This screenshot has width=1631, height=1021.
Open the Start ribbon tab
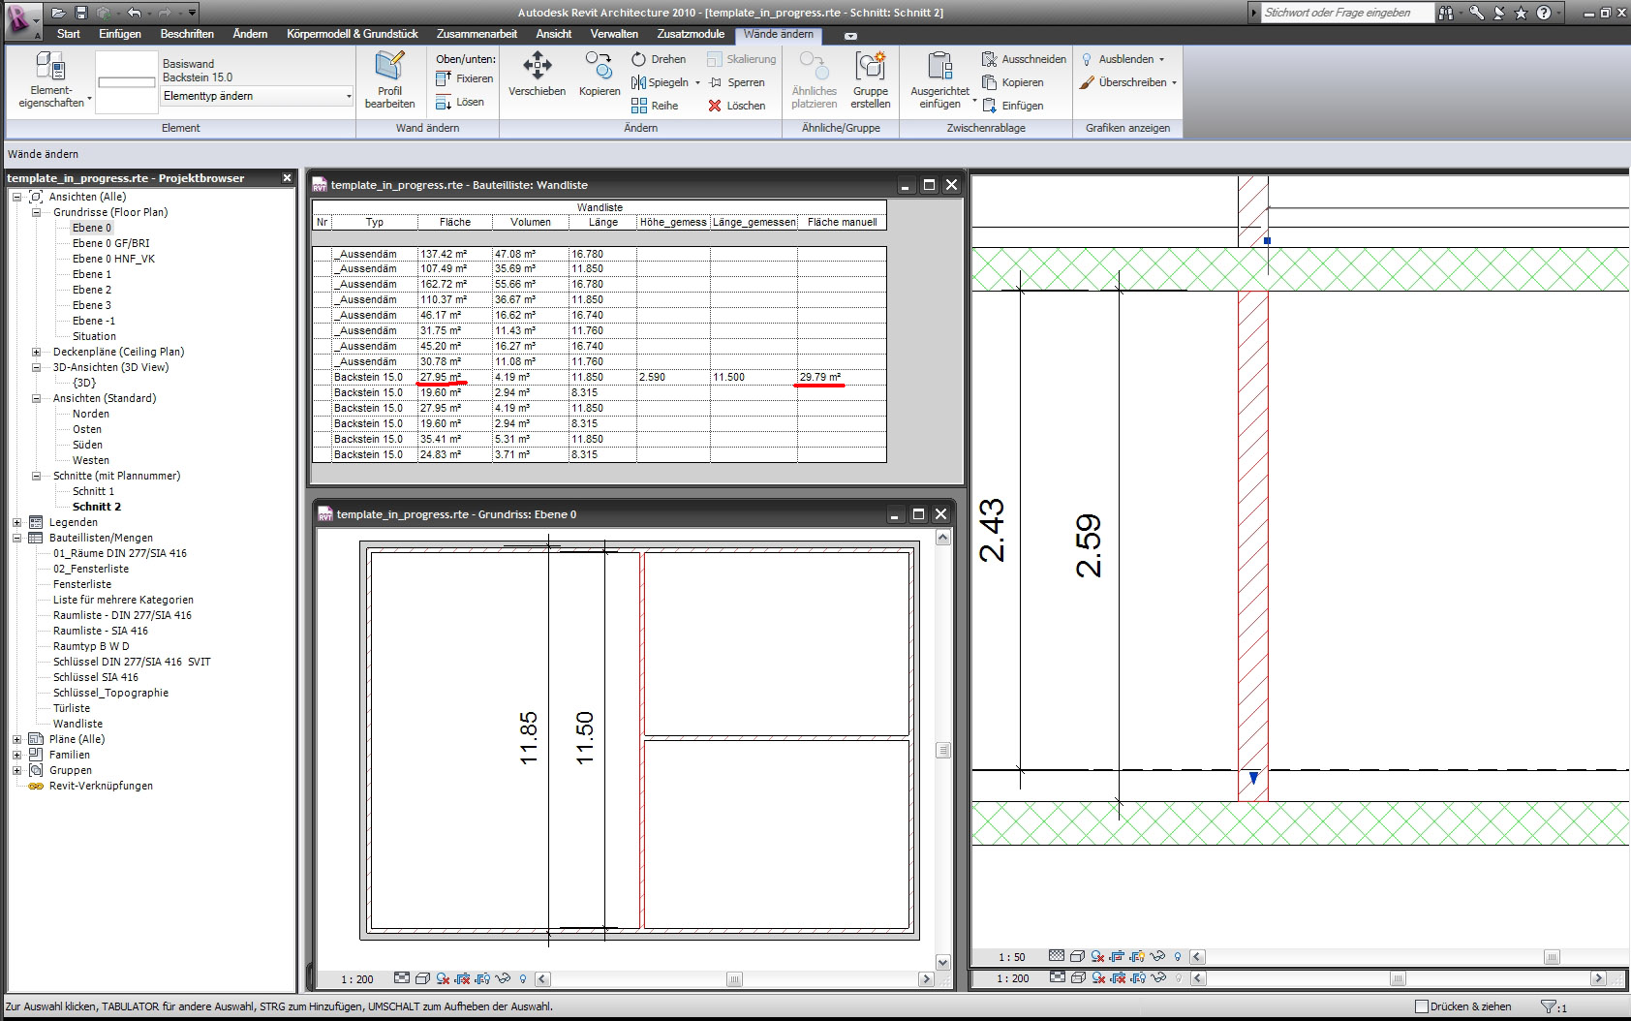69,34
